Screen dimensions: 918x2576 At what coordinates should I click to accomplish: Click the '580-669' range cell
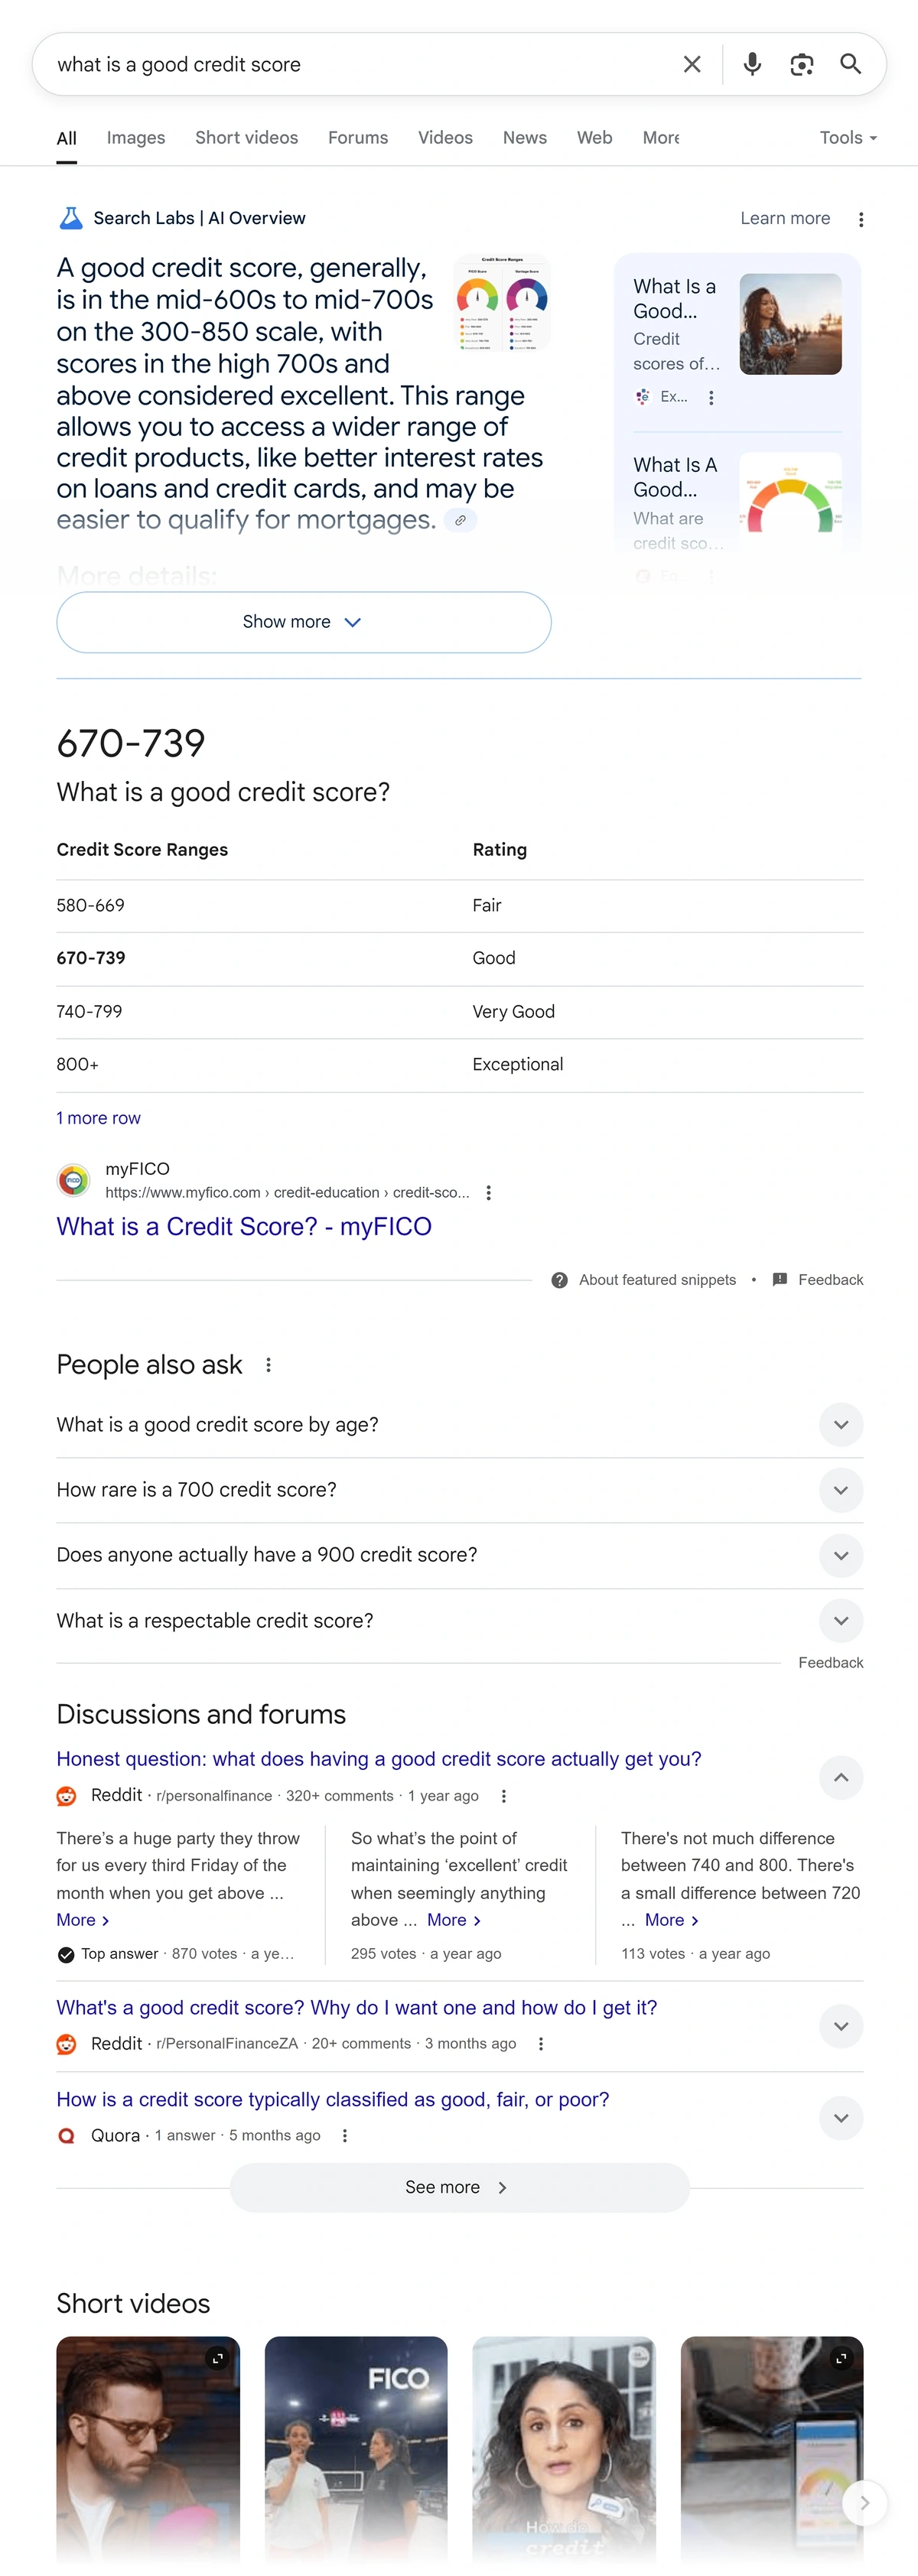[x=91, y=906]
